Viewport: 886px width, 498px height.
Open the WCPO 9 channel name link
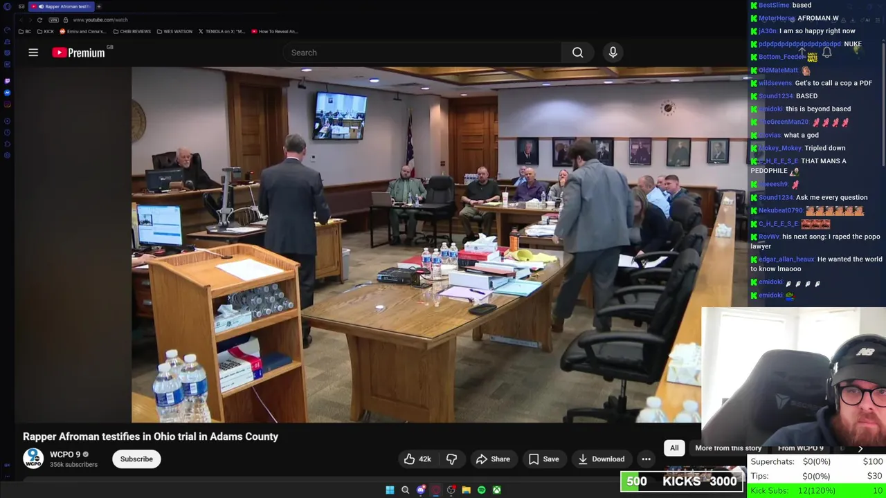tap(65, 454)
